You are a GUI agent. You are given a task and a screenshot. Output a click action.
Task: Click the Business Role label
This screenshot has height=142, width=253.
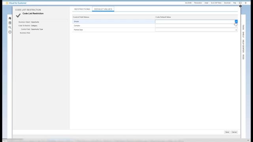(x=25, y=33)
